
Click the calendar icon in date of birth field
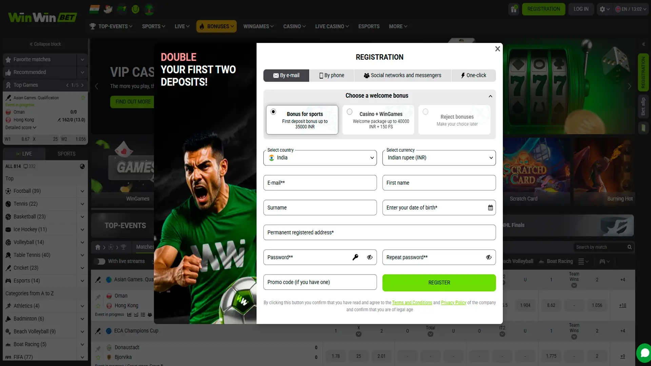(x=490, y=207)
